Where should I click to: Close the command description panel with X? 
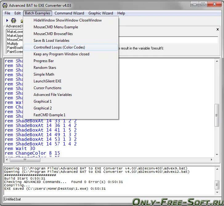point(218,30)
